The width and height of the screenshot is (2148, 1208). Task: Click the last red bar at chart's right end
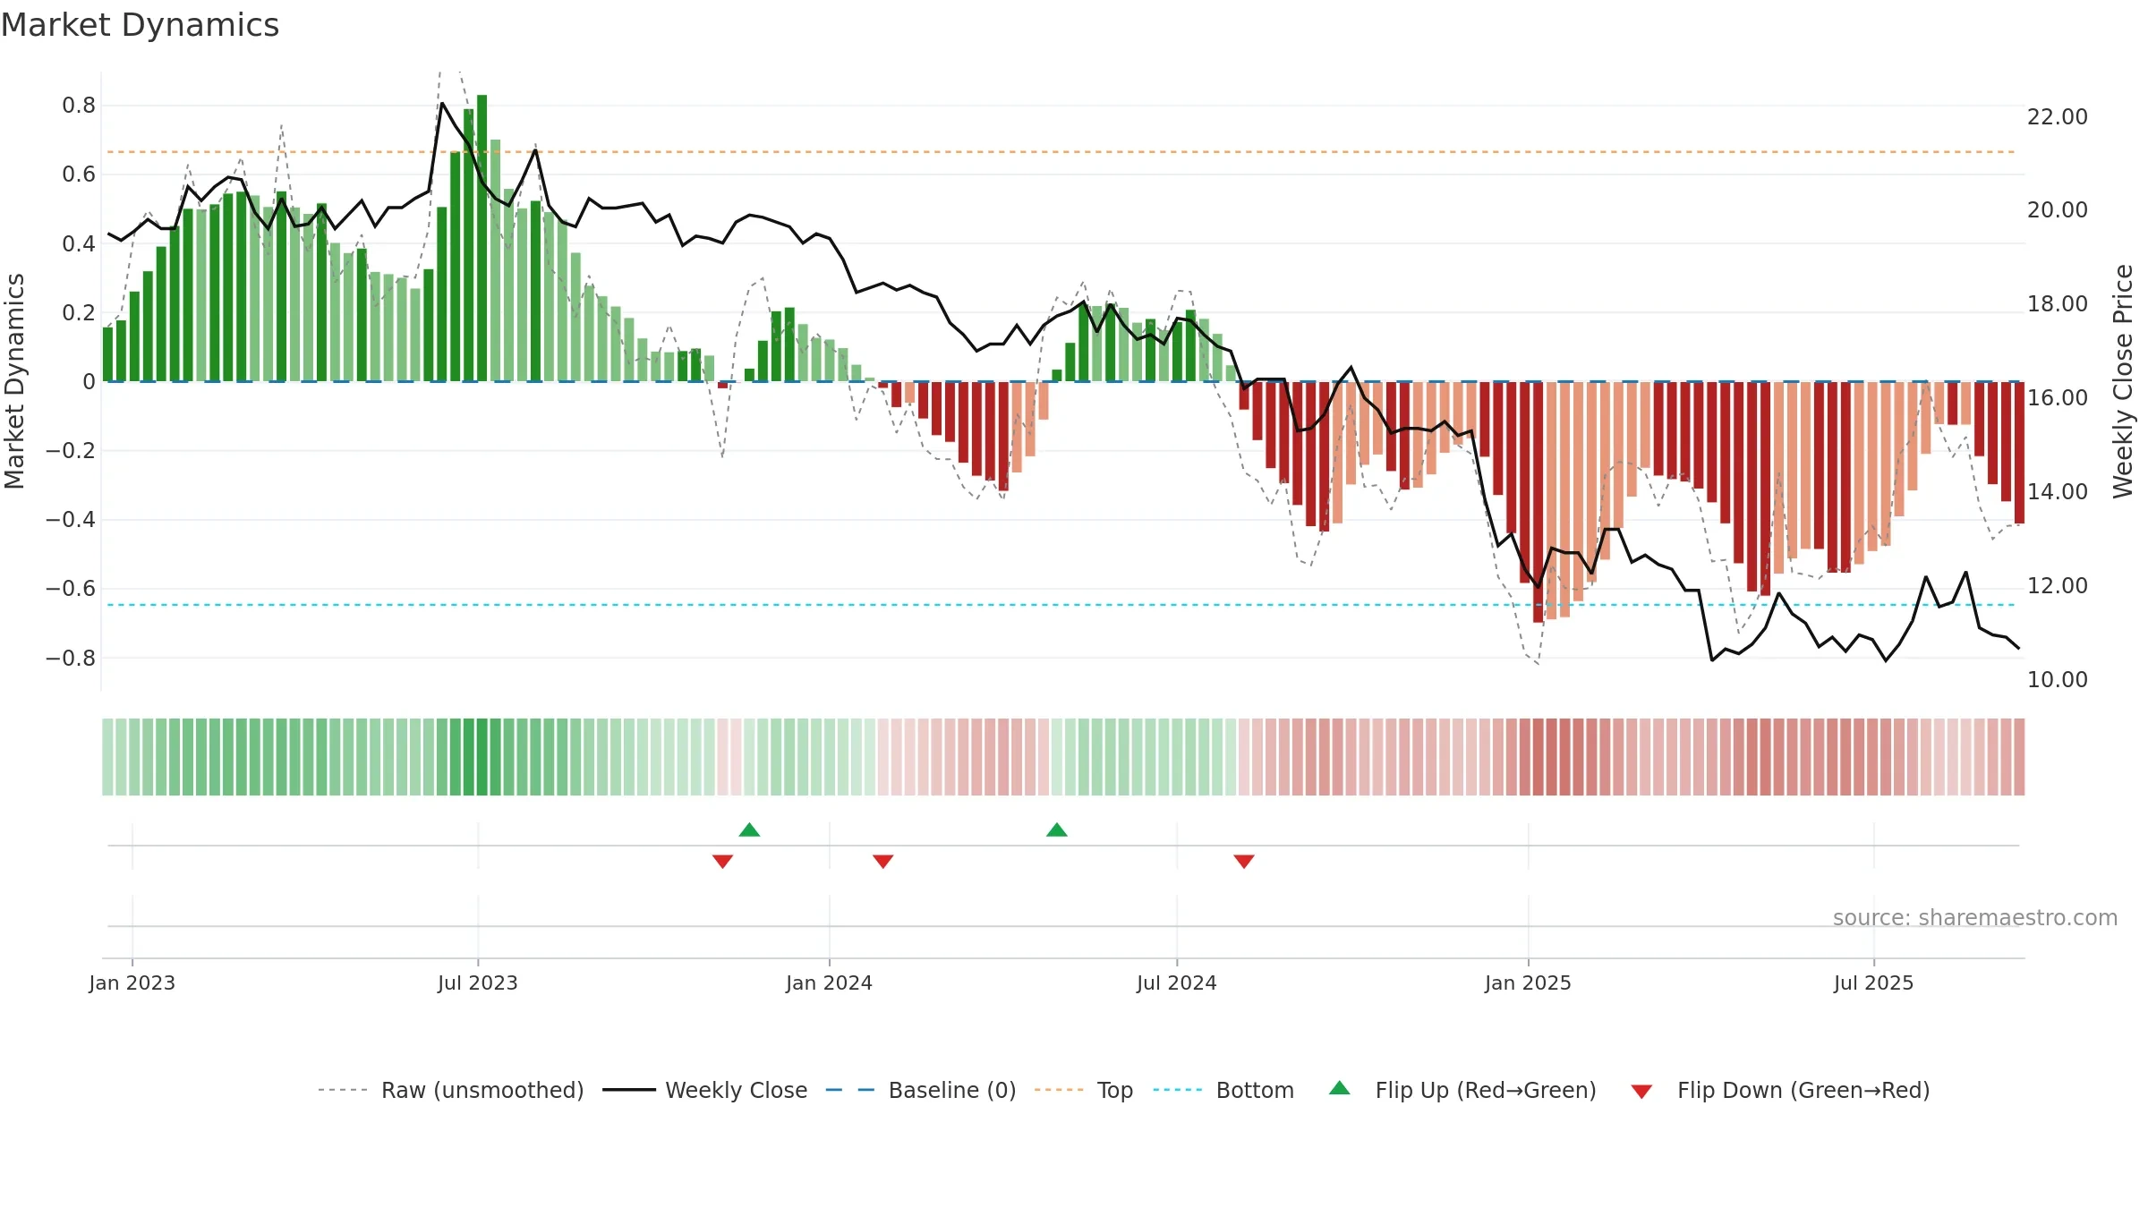pos(2019,453)
